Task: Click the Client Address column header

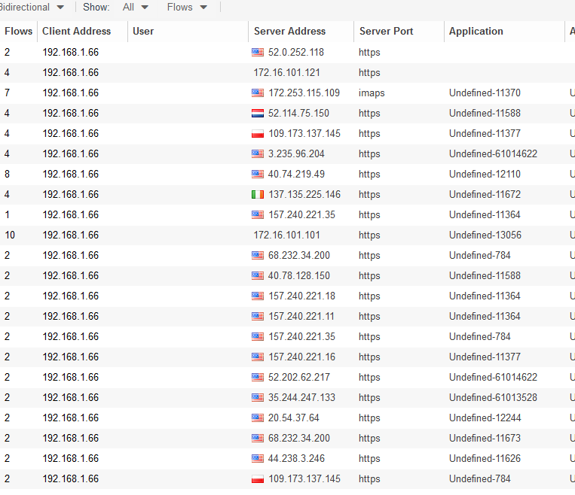Action: 76,32
